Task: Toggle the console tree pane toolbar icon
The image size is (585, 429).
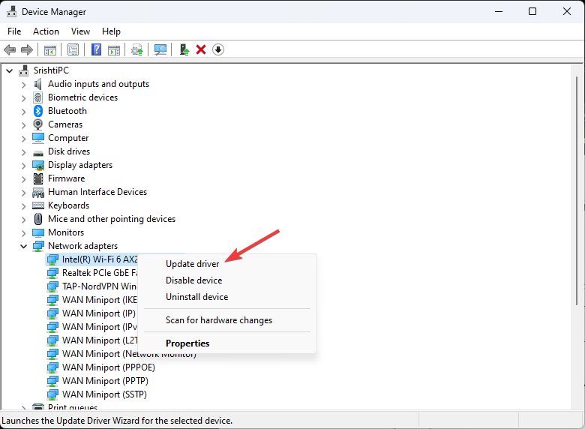Action: tap(50, 49)
